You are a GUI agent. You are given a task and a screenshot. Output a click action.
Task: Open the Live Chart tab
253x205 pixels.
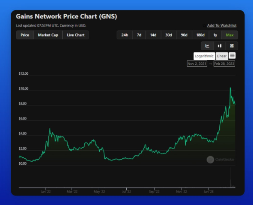(x=76, y=35)
